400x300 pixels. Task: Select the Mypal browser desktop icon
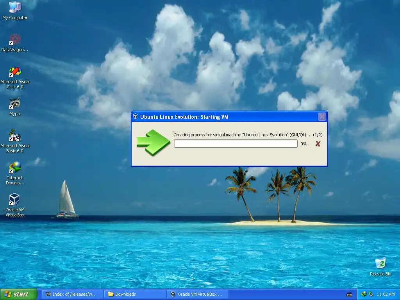click(x=15, y=107)
